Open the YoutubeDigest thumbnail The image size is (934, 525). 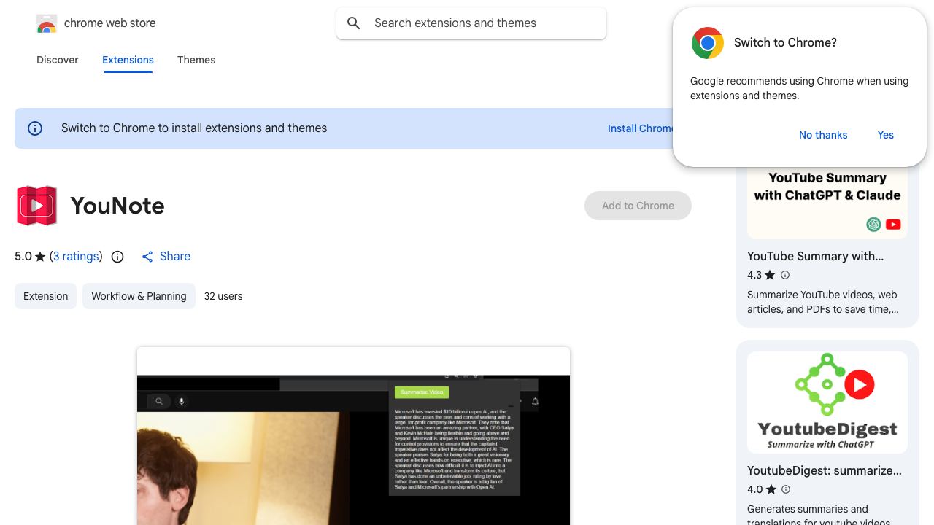pyautogui.click(x=827, y=402)
